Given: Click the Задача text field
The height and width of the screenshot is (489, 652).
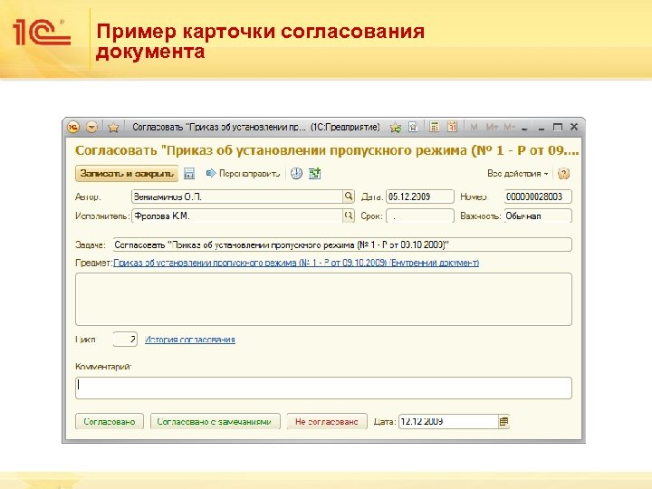Looking at the screenshot, I should 341,244.
